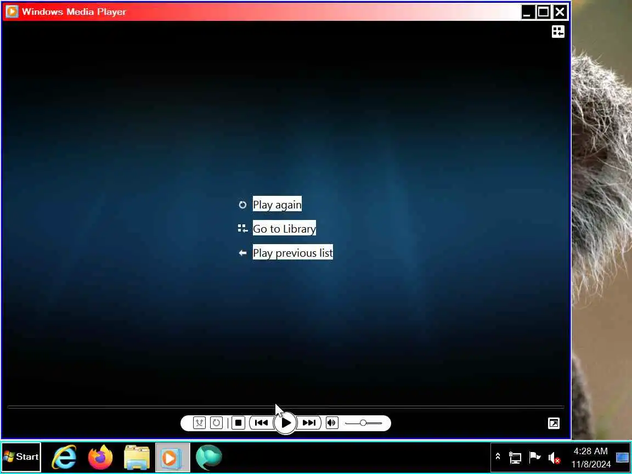632x474 pixels.
Task: Skip to previous track
Action: [x=261, y=423]
